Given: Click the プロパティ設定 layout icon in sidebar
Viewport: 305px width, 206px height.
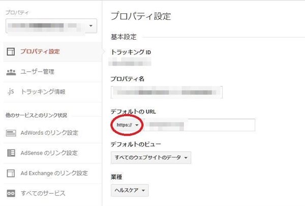Looking at the screenshot, I should [x=11, y=51].
